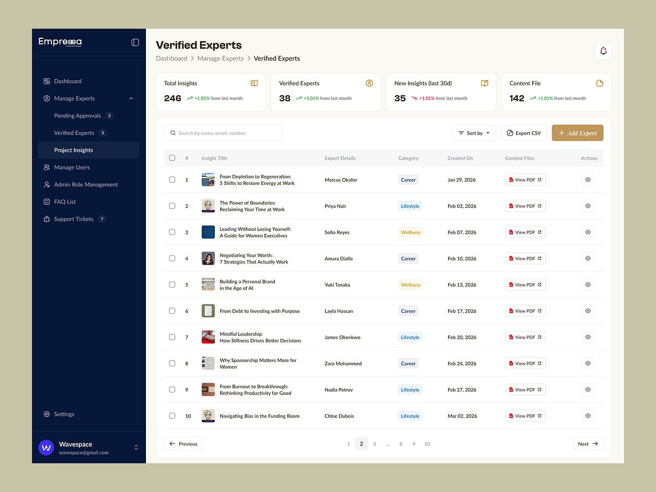The width and height of the screenshot is (656, 492).
Task: Open Settings from the sidebar gear icon
Action: [47, 414]
